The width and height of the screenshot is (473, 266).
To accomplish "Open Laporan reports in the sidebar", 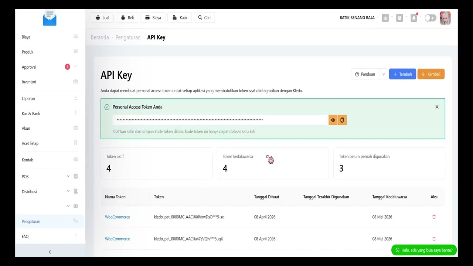I will click(x=50, y=99).
